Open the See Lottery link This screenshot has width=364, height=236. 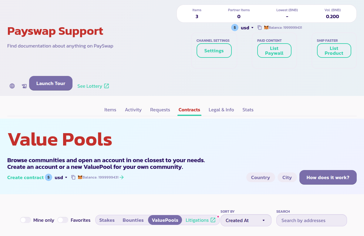[x=93, y=86]
